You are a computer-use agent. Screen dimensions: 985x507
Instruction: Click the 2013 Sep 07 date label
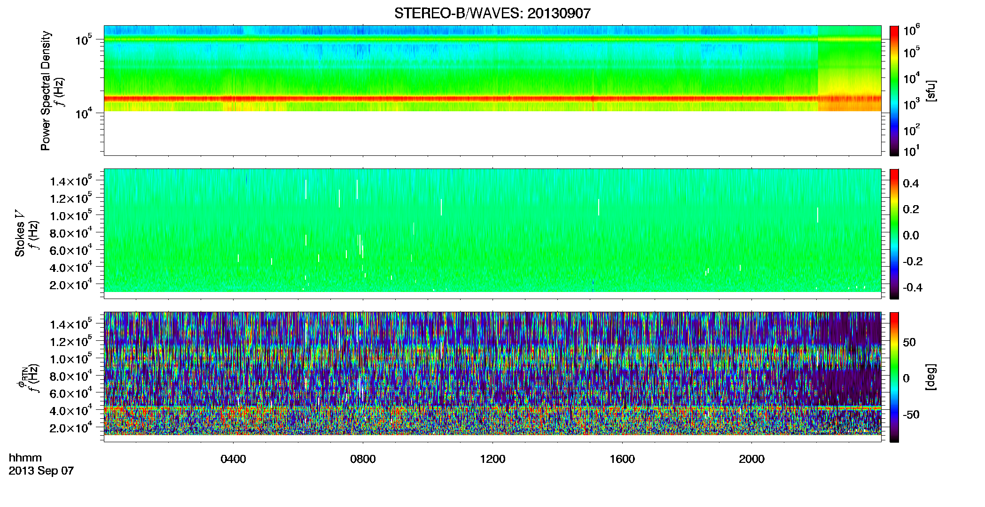pos(41,471)
